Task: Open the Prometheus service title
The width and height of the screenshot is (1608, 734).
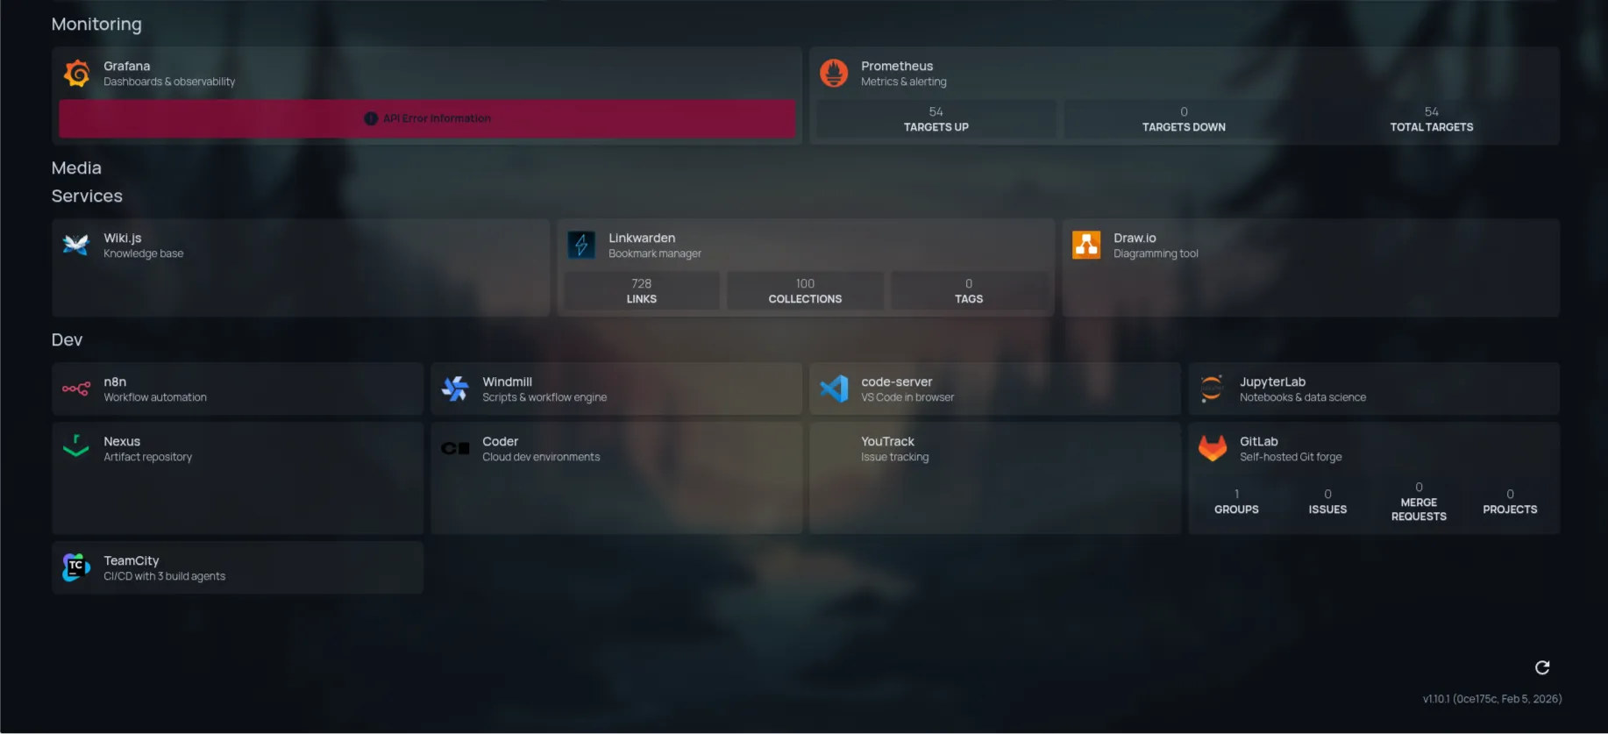Action: coord(897,66)
